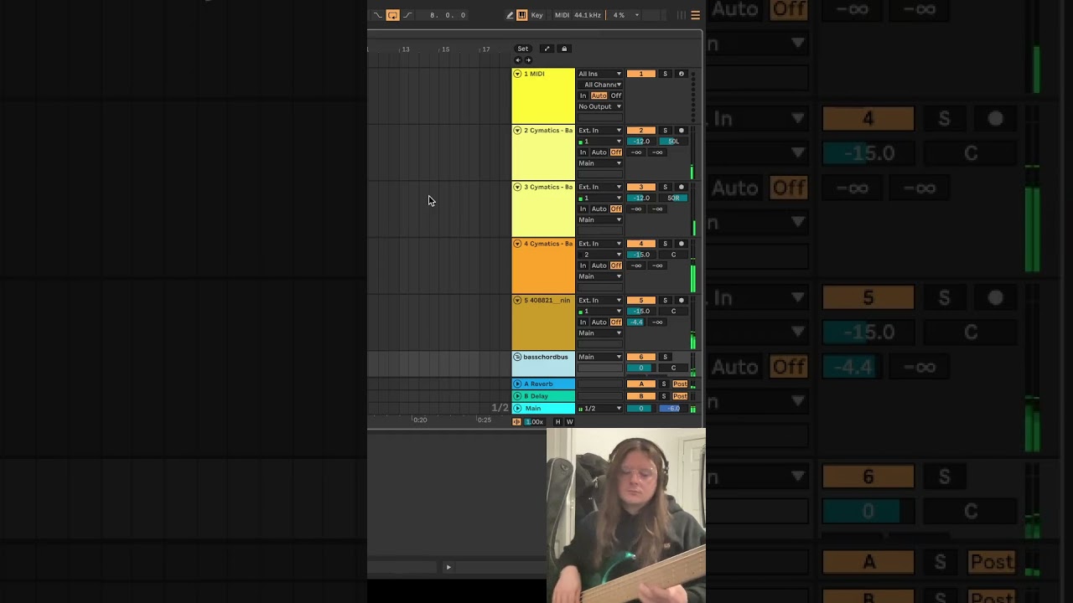Viewport: 1073px width, 603px height.
Task: Open the top-right hamburger menu icon
Action: pyautogui.click(x=695, y=15)
